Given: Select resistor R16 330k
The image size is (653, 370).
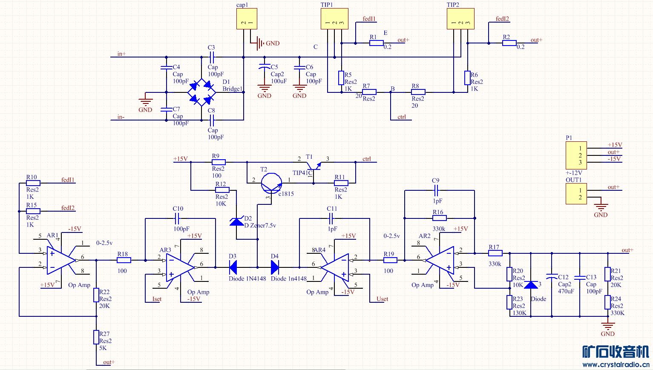Looking at the screenshot, I should pos(440,218).
